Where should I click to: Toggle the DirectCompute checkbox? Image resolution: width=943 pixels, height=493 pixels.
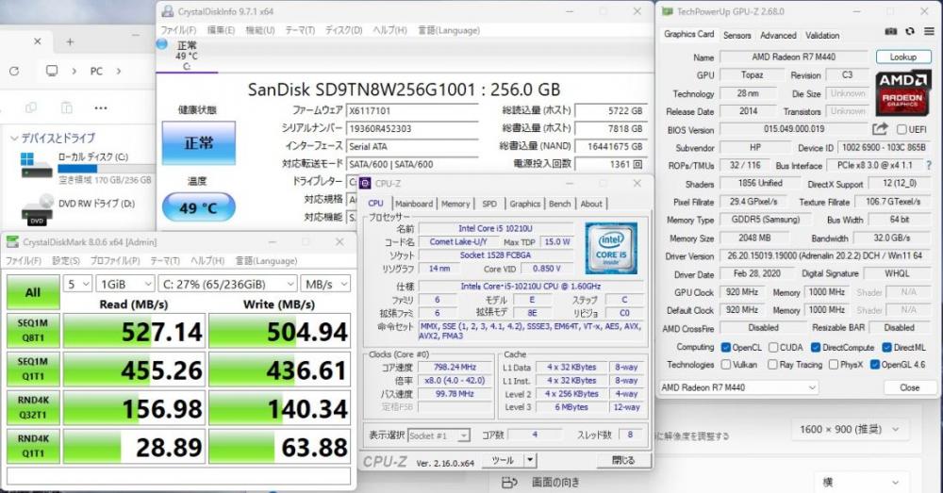point(816,347)
